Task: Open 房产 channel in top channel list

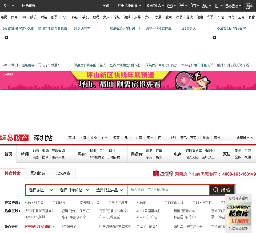Action: pyautogui.click(x=148, y=17)
